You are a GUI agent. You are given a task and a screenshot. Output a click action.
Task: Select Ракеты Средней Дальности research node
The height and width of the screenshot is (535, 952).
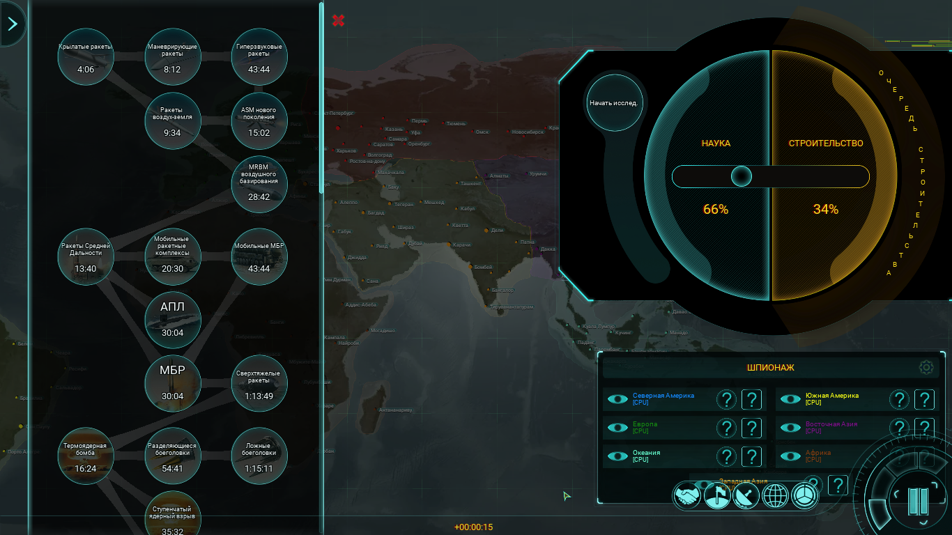coord(86,256)
